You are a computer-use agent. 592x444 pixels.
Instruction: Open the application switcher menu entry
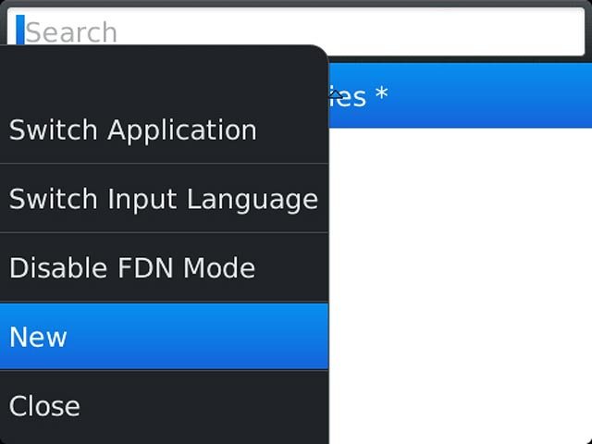[164, 129]
